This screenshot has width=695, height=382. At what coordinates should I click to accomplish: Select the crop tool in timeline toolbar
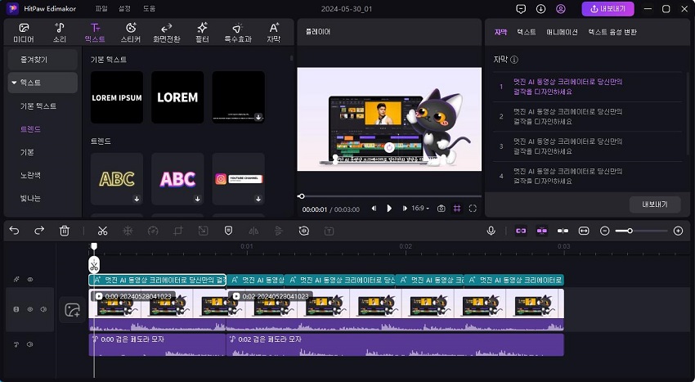click(x=178, y=231)
